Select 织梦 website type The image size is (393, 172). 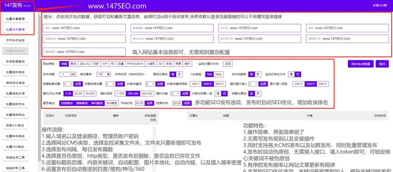96,64
